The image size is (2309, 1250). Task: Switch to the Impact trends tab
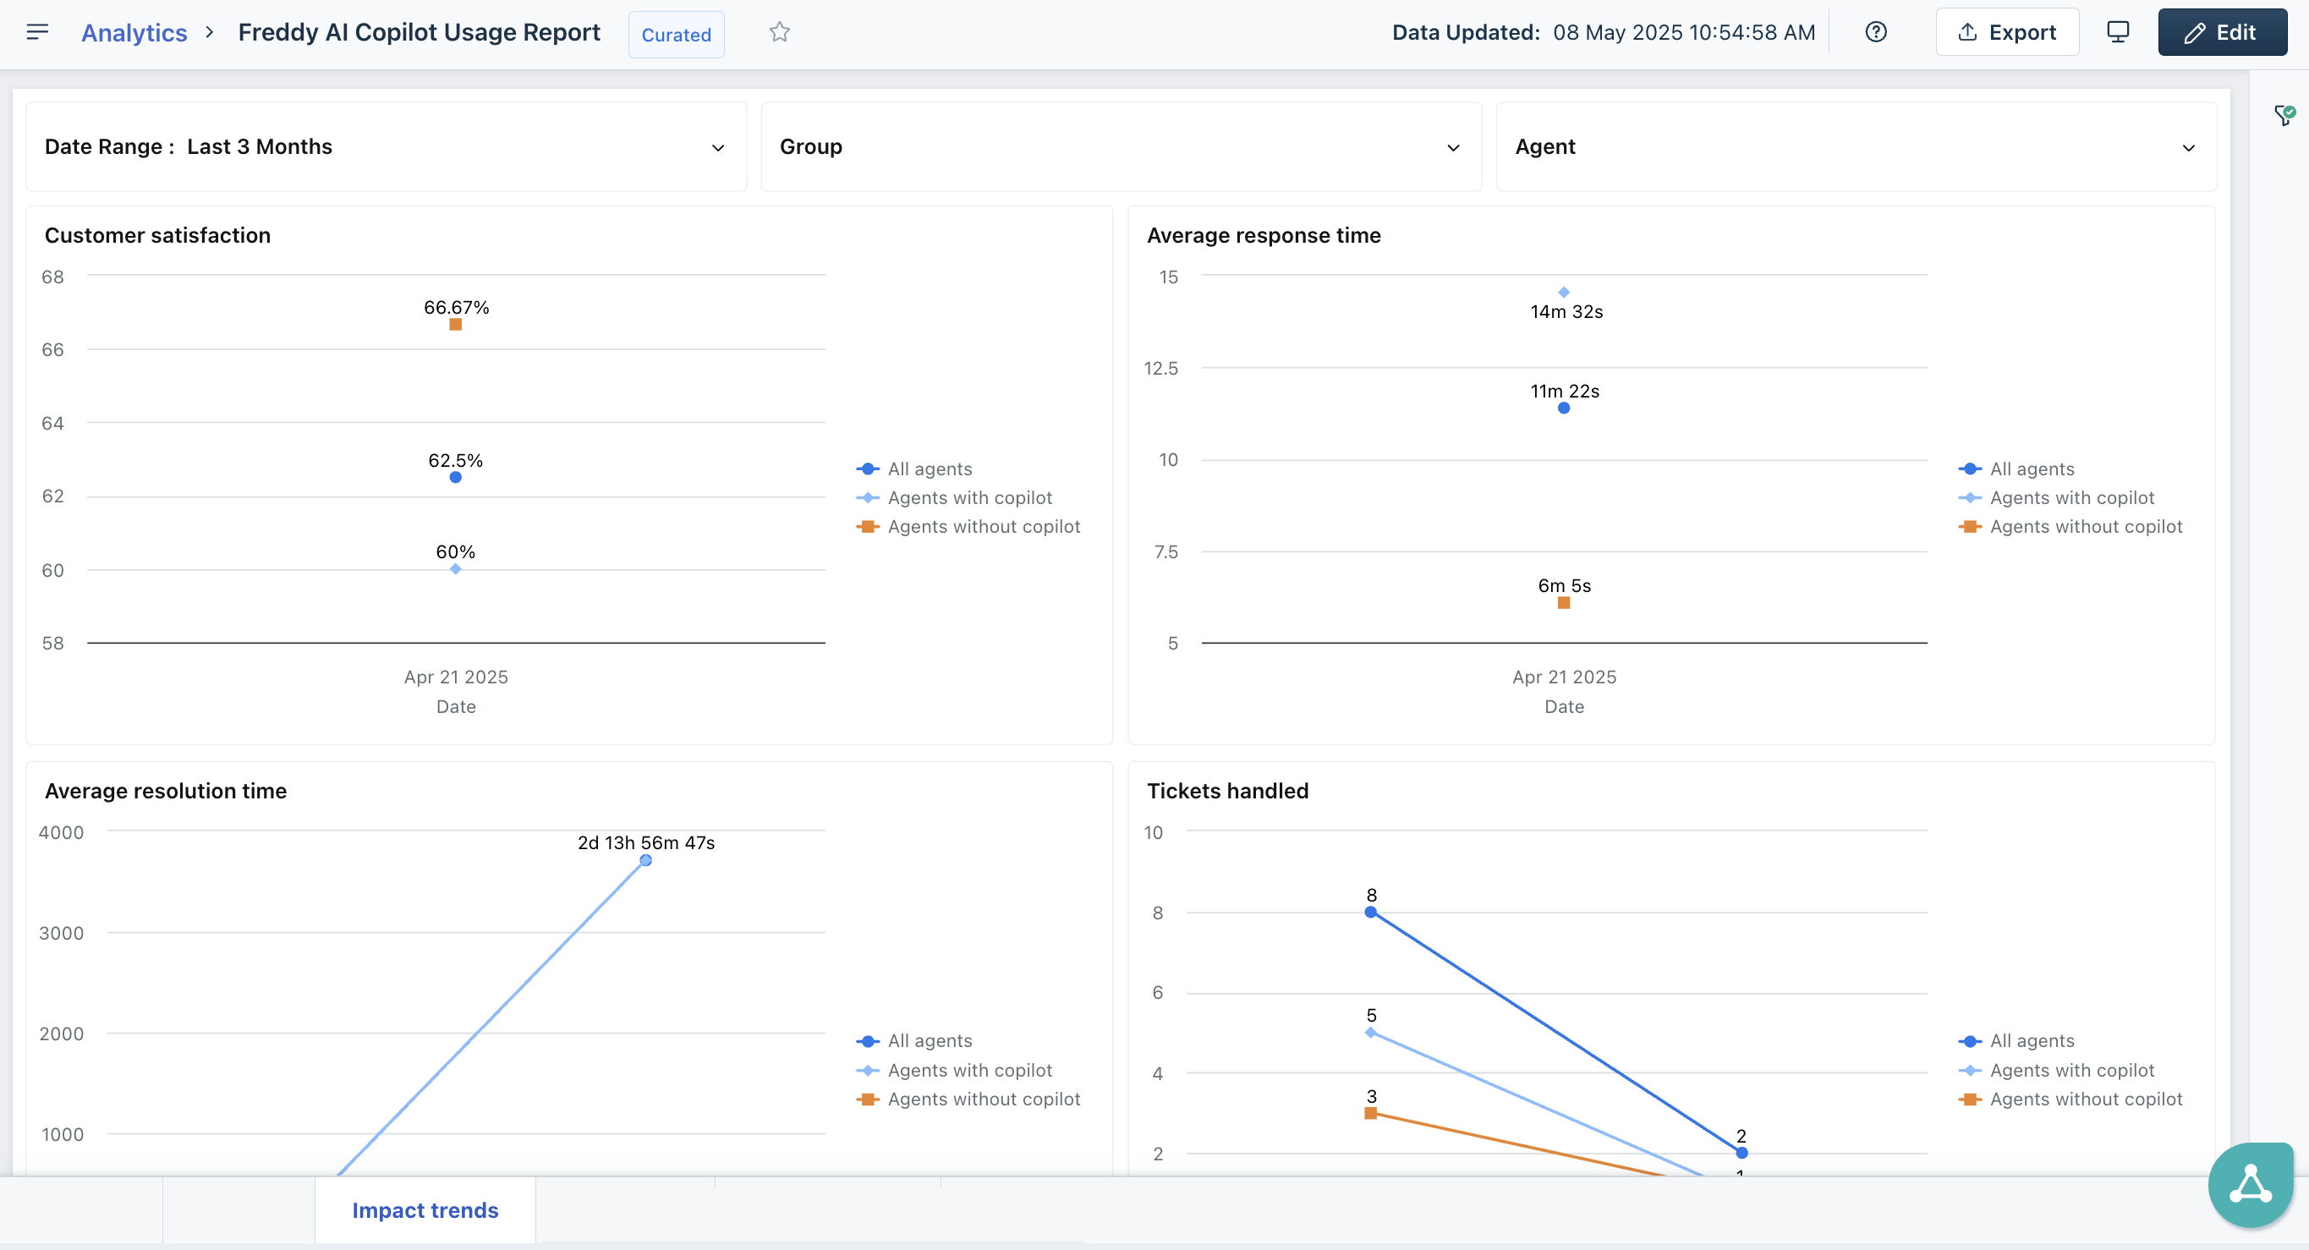425,1209
